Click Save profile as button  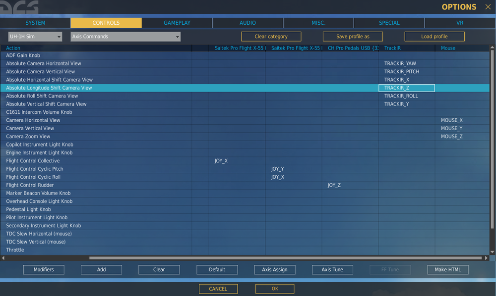click(x=353, y=37)
